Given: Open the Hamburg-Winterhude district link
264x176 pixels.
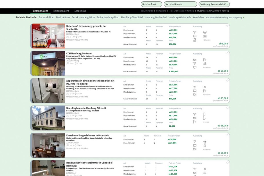Looking at the screenshot, I should click(x=180, y=17).
